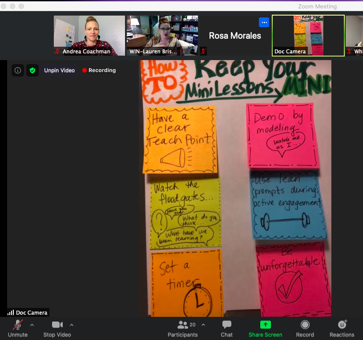Open the Participants panel
The width and height of the screenshot is (363, 340).
[183, 328]
